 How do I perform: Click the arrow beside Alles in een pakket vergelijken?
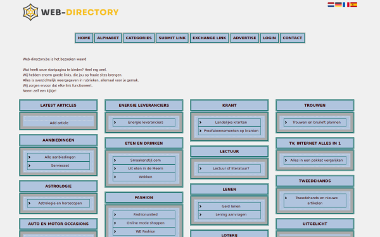286,161
